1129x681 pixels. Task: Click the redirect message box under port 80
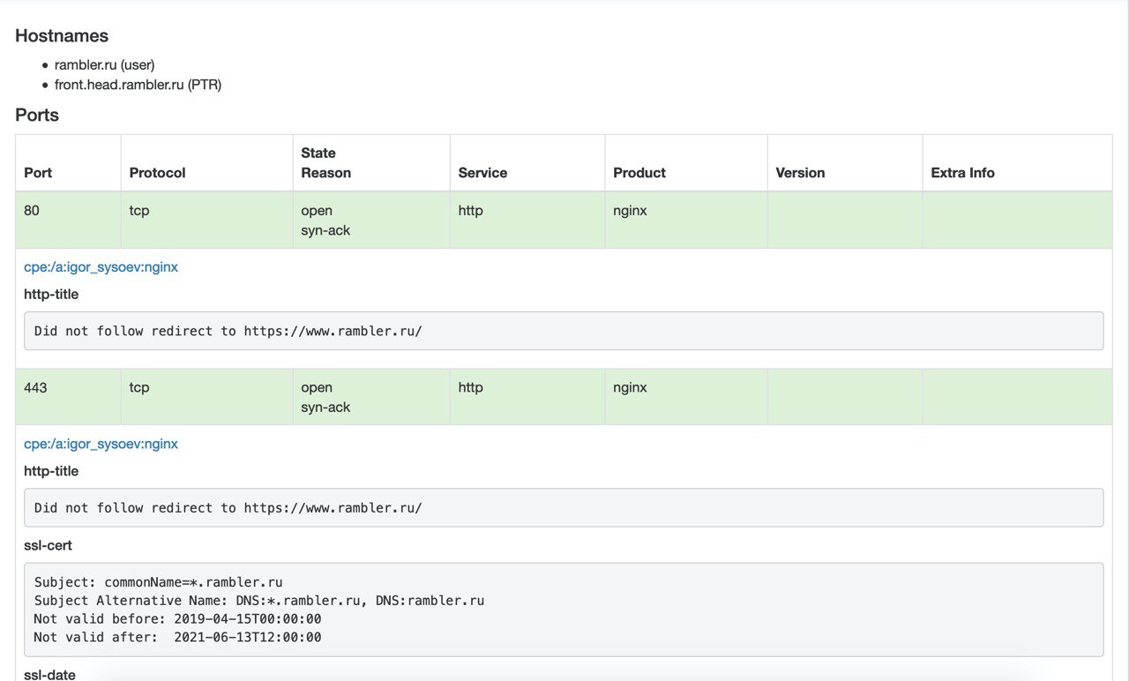[564, 331]
